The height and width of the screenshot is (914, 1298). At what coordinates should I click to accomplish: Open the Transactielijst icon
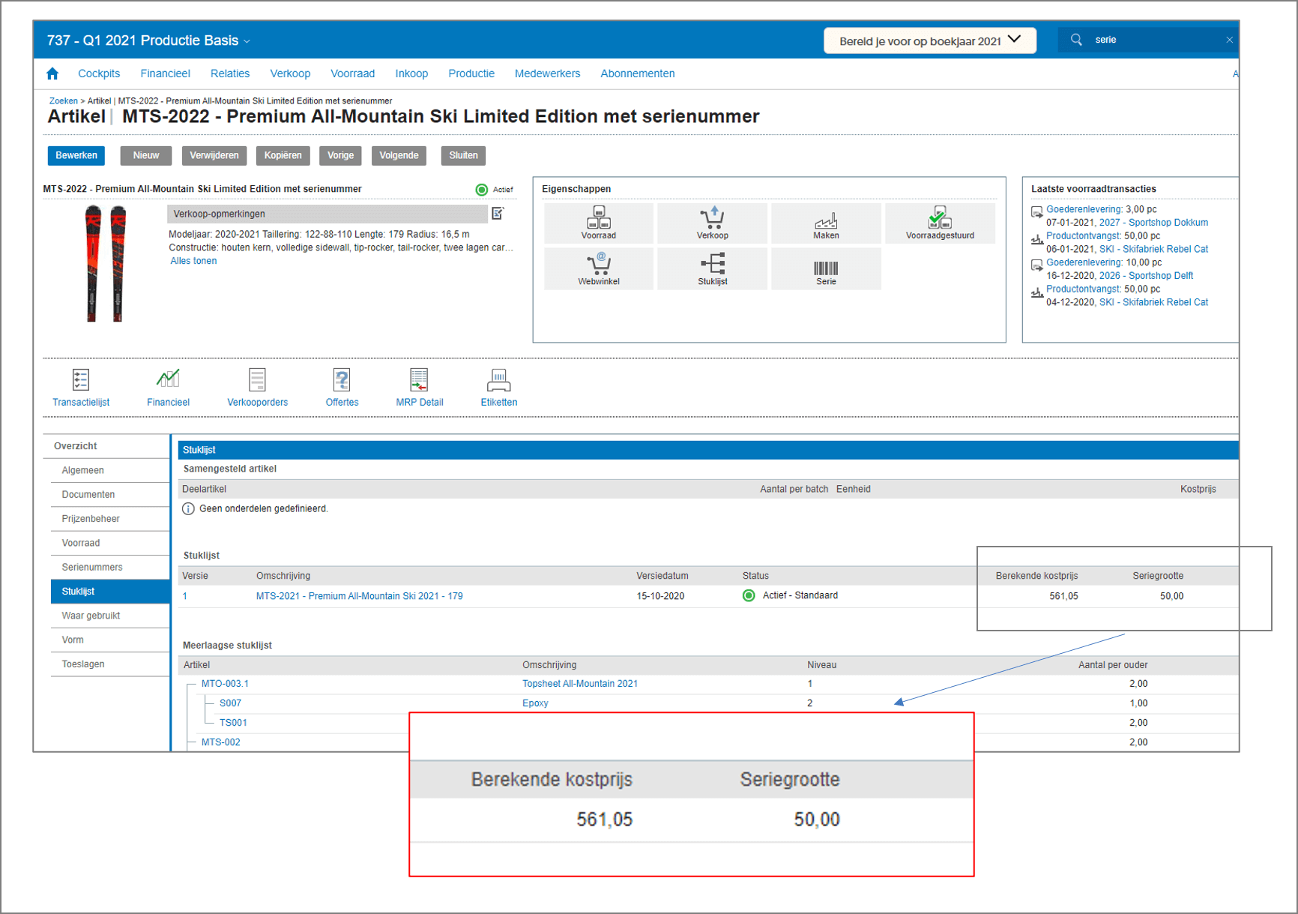point(80,386)
